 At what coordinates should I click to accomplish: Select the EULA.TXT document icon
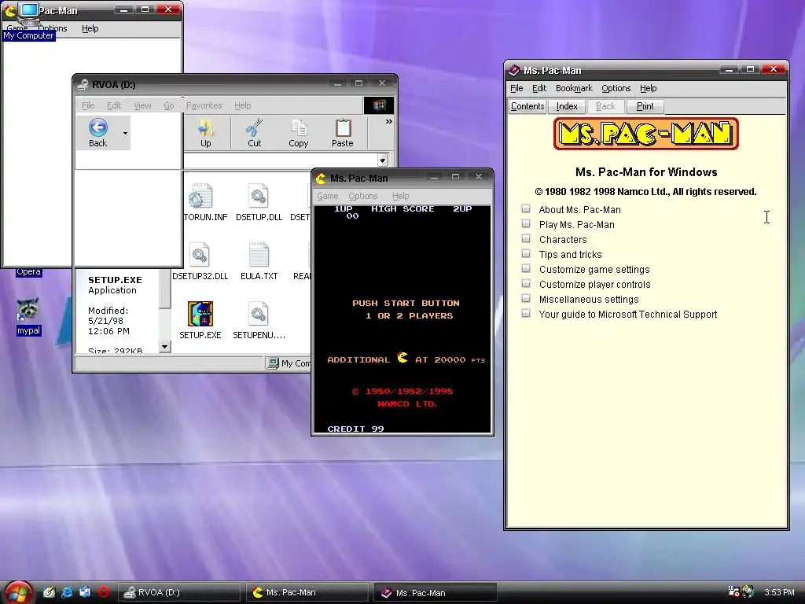[x=259, y=254]
